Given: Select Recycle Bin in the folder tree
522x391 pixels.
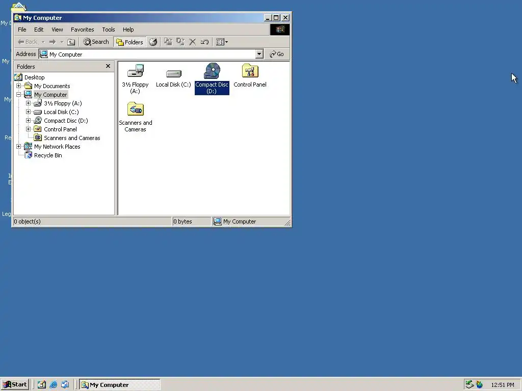Looking at the screenshot, I should tap(48, 155).
